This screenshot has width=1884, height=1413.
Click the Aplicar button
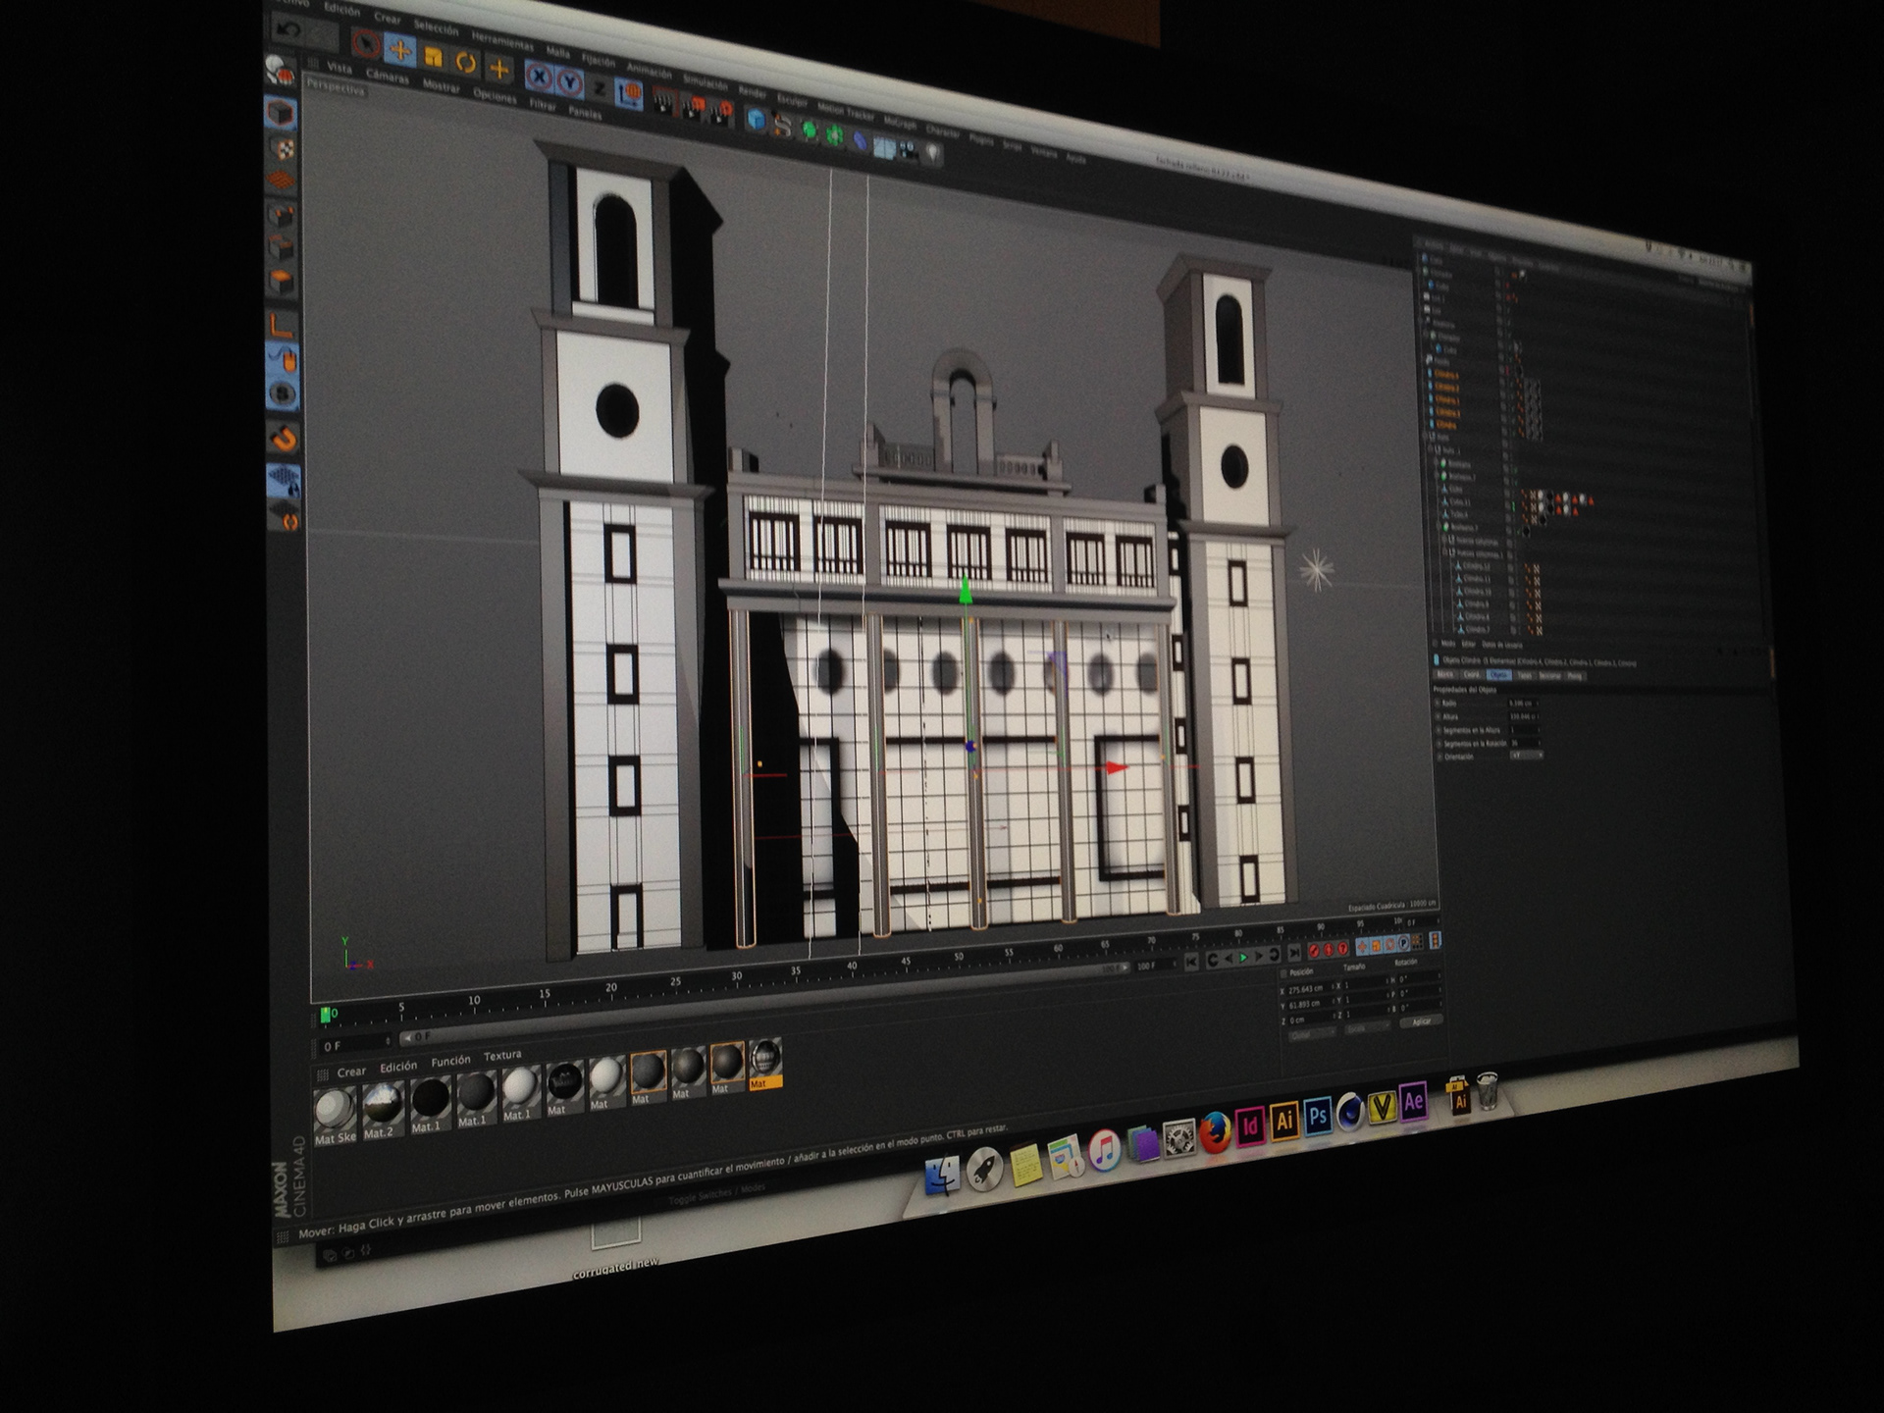point(1421,1021)
